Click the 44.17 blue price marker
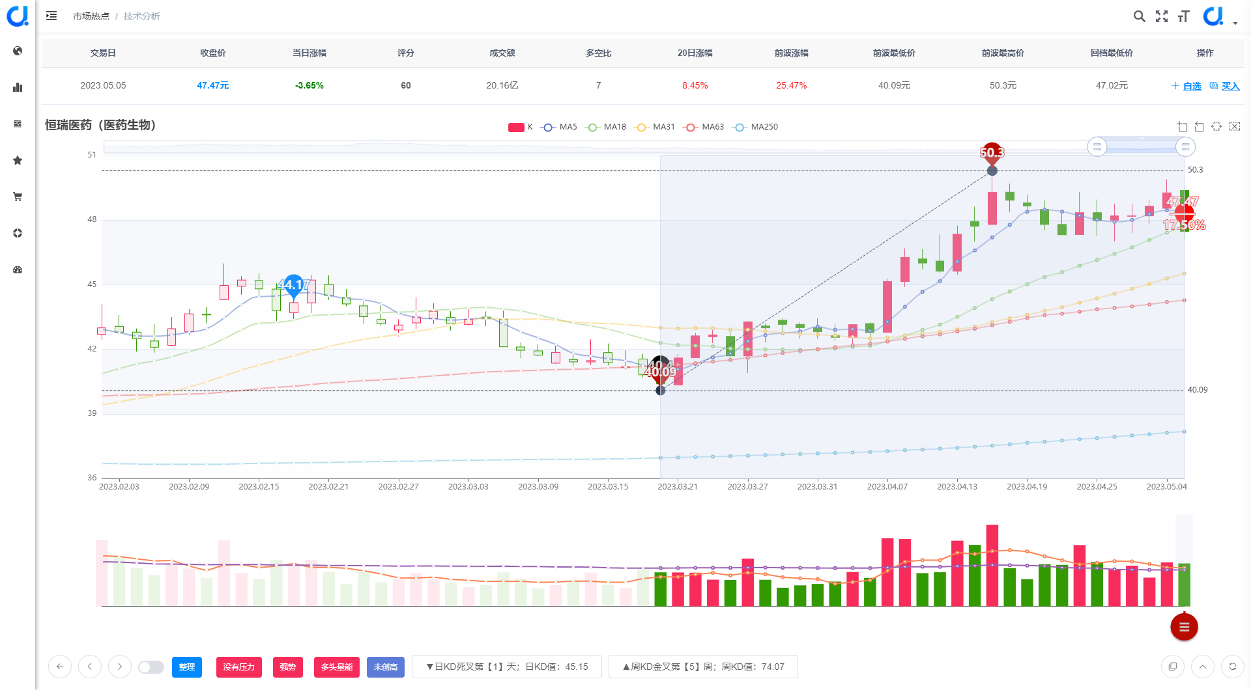This screenshot has height=690, width=1251. tap(294, 286)
